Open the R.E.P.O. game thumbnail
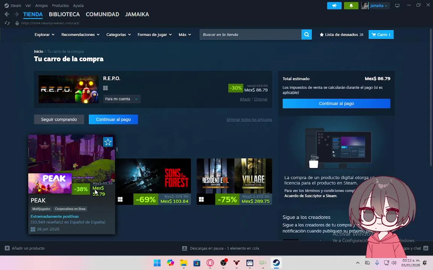433x270 pixels. tap(68, 89)
